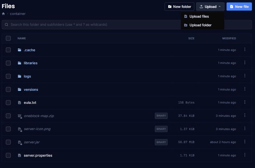The width and height of the screenshot is (255, 168).
Task: Click the server-icon.png file name
Action: 37,129
